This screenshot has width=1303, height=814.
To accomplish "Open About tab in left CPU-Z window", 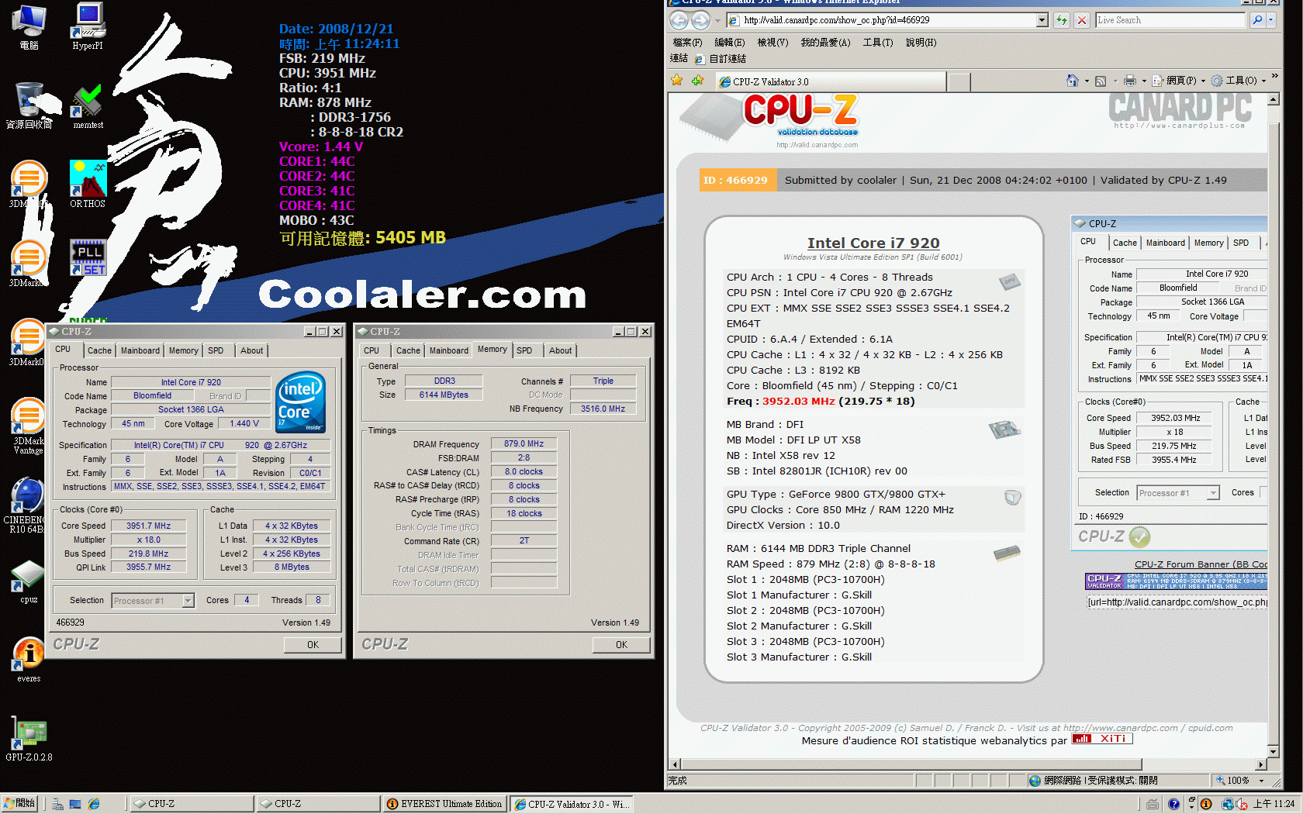I will (252, 350).
